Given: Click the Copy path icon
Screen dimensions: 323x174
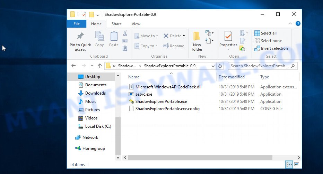Looking at the screenshot, I should coord(125,41).
